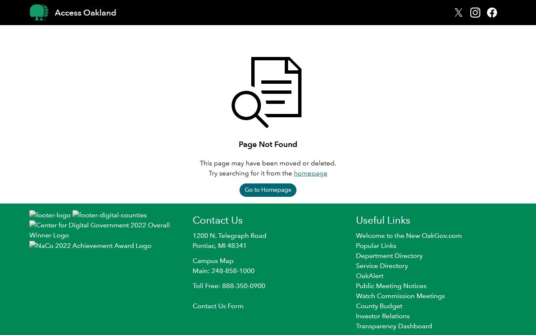Image resolution: width=536 pixels, height=335 pixels.
Task: Open the Department Directory link
Action: click(389, 256)
